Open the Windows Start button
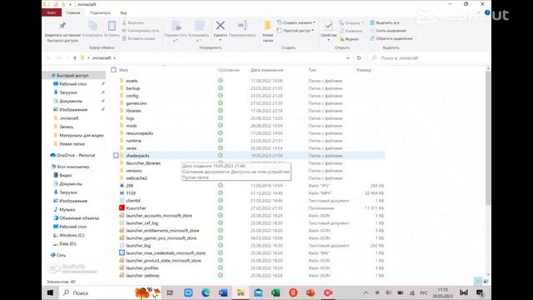The height and width of the screenshot is (300, 533). pyautogui.click(x=50, y=292)
